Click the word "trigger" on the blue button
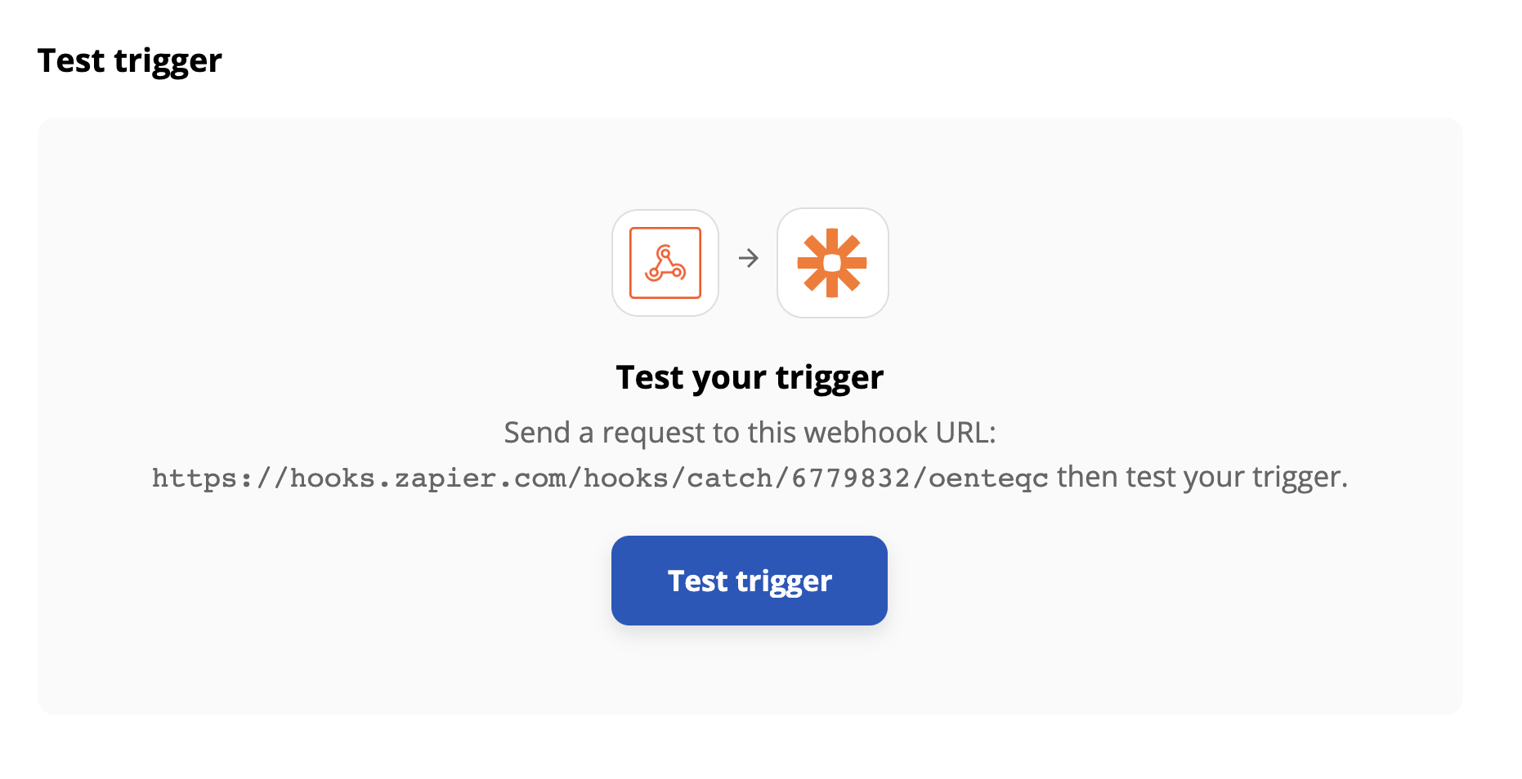This screenshot has width=1522, height=779. click(x=784, y=582)
